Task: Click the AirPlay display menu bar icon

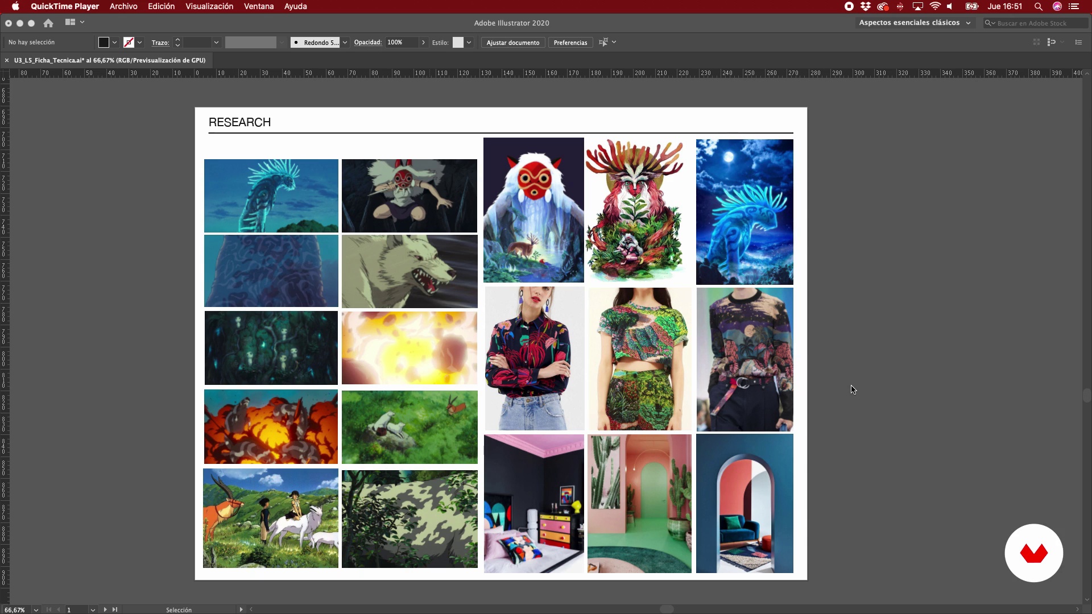Action: coord(917,6)
